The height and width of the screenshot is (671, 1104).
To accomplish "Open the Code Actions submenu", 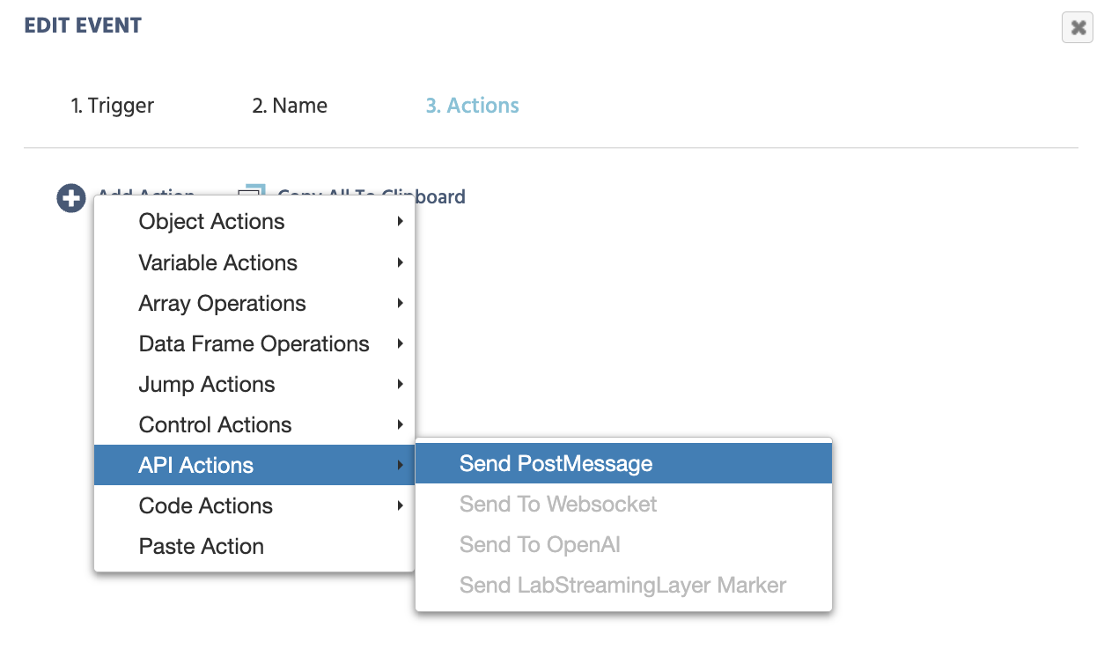I will [x=254, y=505].
